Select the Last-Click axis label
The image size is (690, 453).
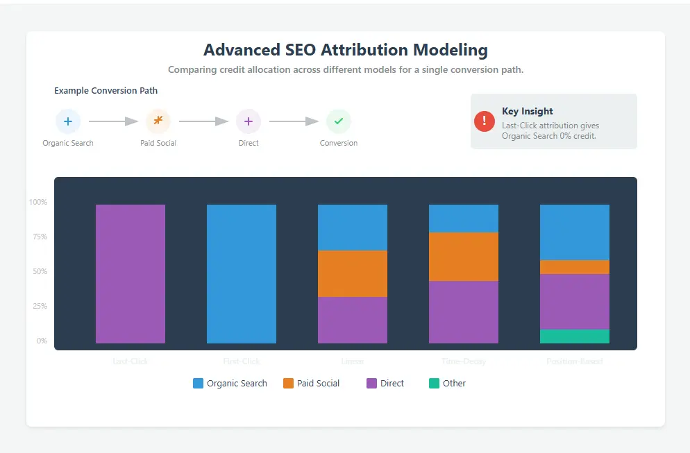(130, 361)
